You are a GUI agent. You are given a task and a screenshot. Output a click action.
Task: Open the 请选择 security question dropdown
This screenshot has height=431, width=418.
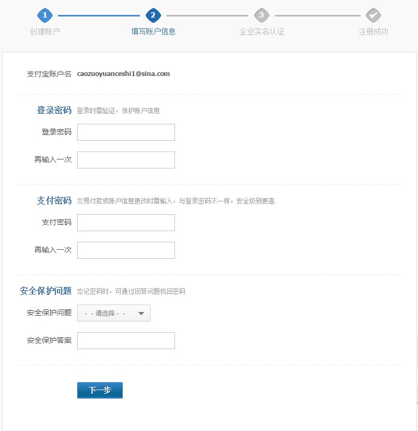(114, 313)
